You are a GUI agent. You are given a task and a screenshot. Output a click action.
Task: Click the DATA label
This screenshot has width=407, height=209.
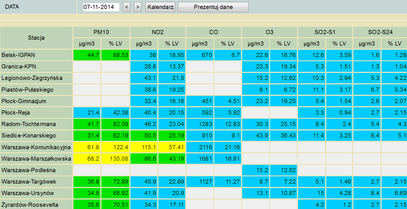click(x=12, y=7)
